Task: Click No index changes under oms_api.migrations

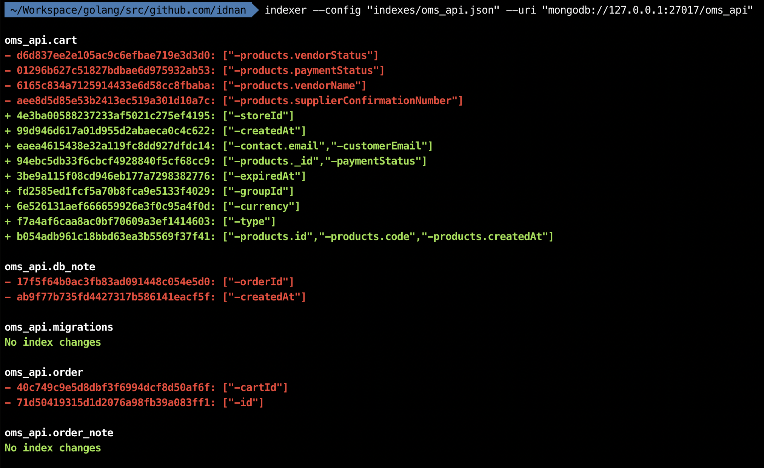Action: (x=53, y=342)
